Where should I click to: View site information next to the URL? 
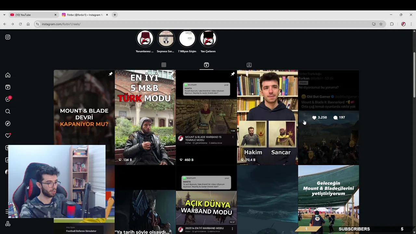click(37, 24)
